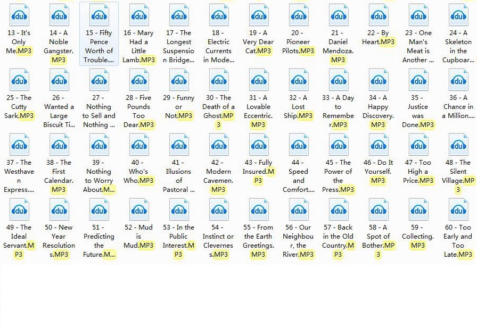Select 35 - Justice was Done.MP3
The width and height of the screenshot is (477, 329).
click(x=418, y=80)
